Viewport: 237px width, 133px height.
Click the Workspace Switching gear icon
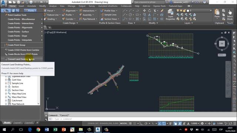tap(202, 123)
